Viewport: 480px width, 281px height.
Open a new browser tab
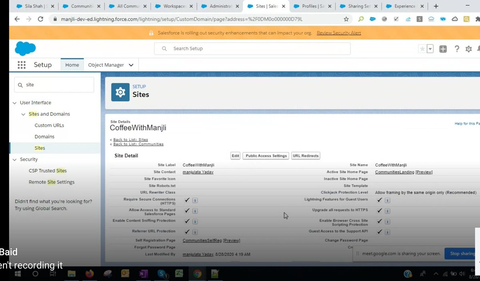pos(436,6)
